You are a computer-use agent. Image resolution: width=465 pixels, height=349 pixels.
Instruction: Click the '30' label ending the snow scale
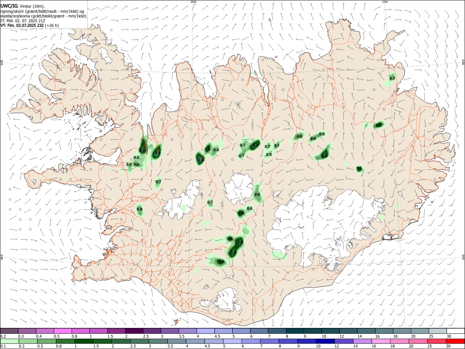(x=449, y=337)
